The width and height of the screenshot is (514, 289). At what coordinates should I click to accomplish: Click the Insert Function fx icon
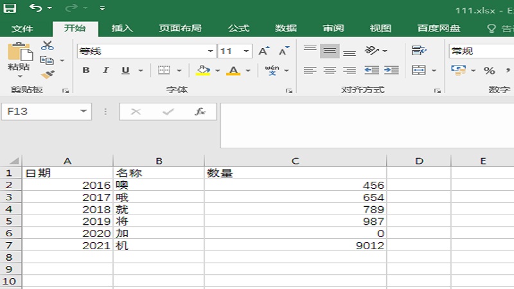[200, 112]
